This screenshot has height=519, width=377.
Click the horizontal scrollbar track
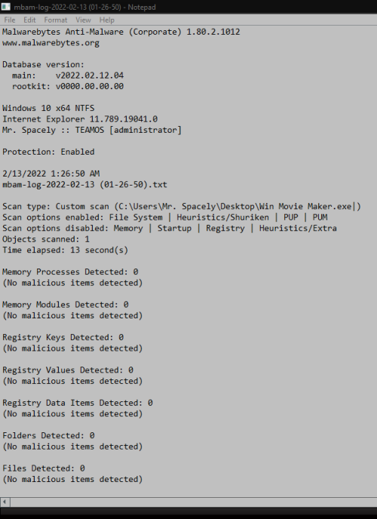pos(194,502)
